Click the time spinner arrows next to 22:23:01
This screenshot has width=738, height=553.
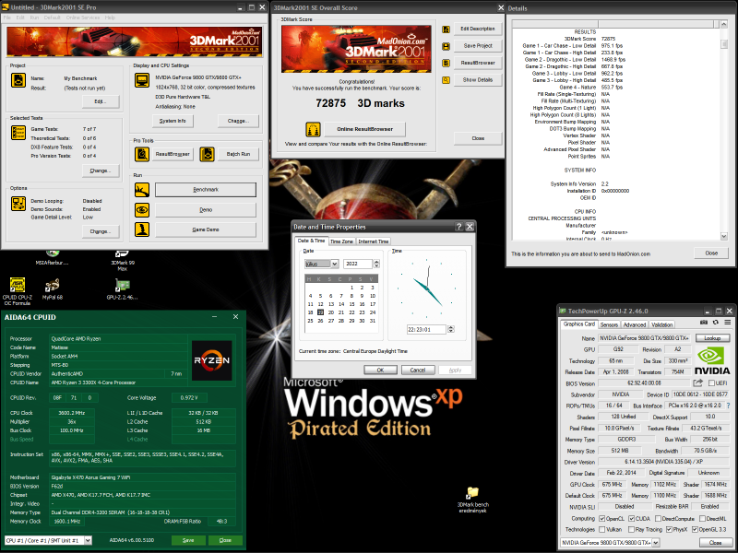[451, 329]
